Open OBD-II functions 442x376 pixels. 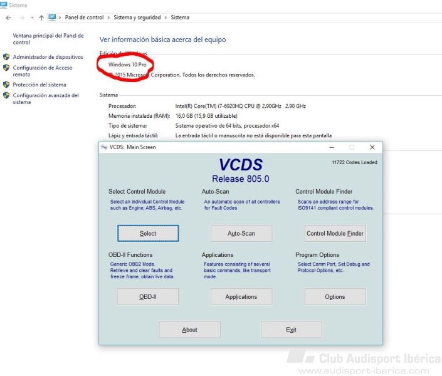pyautogui.click(x=148, y=296)
